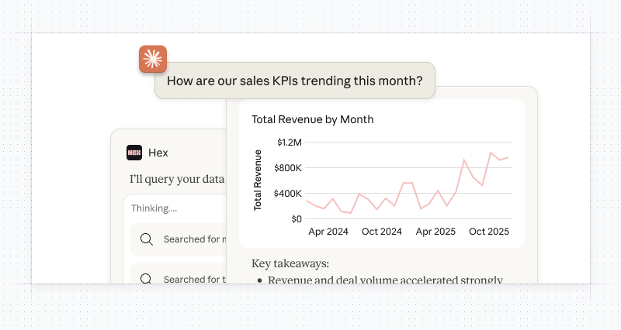Select Apr 2024 on the x-axis
Viewport: 621px width, 330px height.
click(328, 232)
